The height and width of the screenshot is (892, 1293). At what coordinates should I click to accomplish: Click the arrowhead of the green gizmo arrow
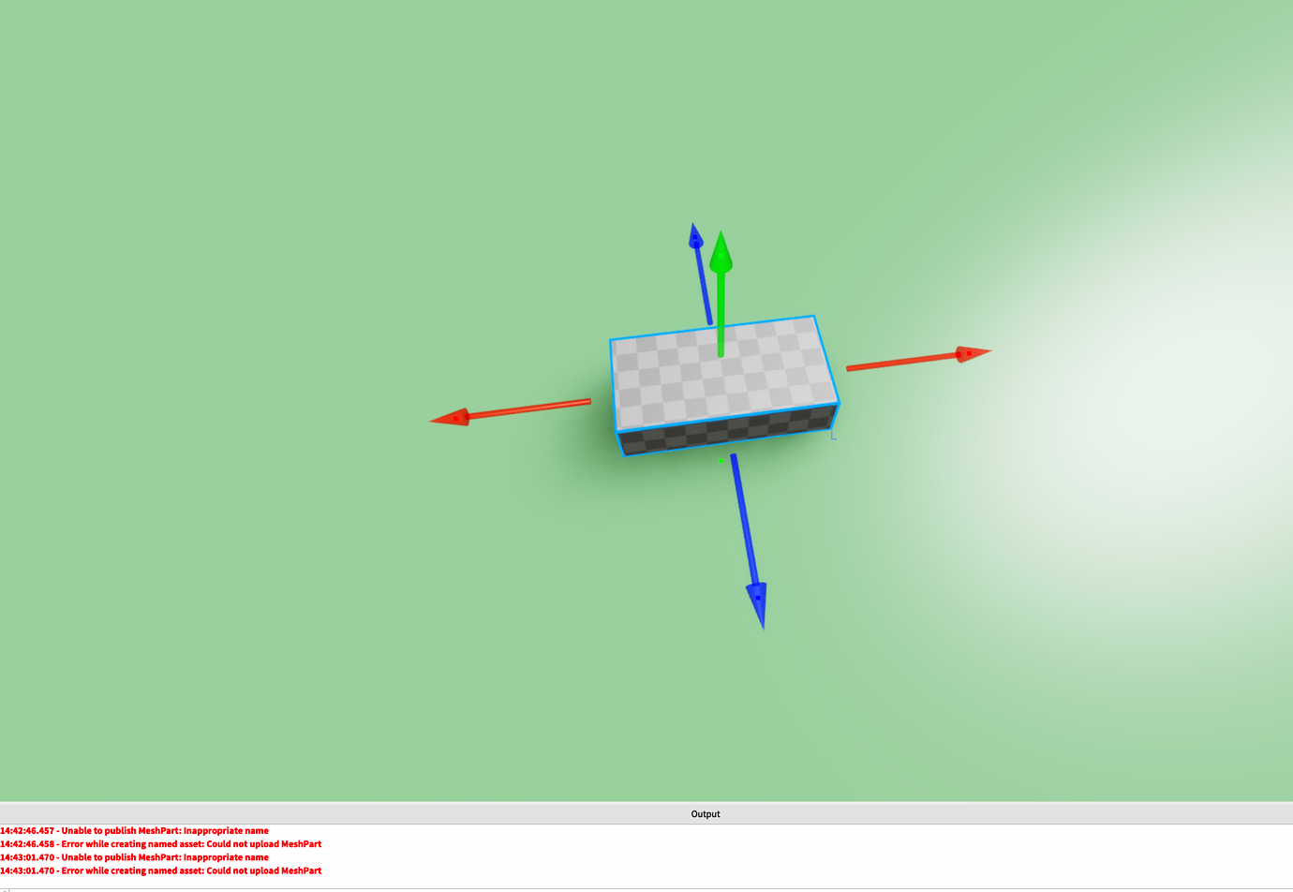point(721,253)
